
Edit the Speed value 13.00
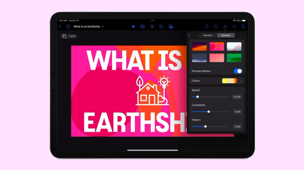(237, 97)
